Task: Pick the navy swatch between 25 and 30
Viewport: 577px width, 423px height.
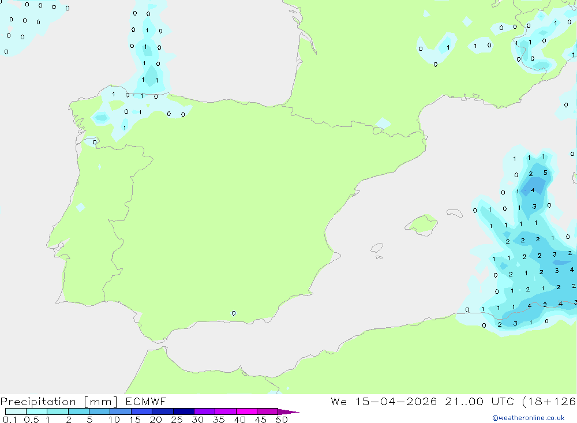Action: coord(183,411)
